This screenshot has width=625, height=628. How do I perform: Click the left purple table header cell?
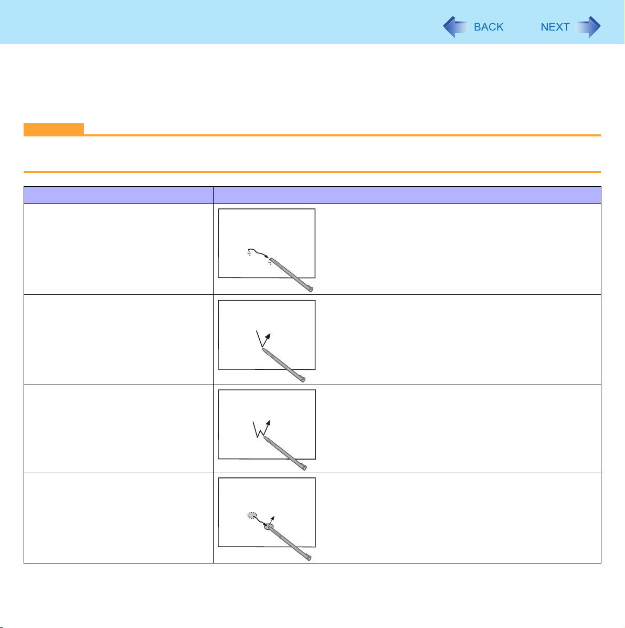(x=118, y=195)
